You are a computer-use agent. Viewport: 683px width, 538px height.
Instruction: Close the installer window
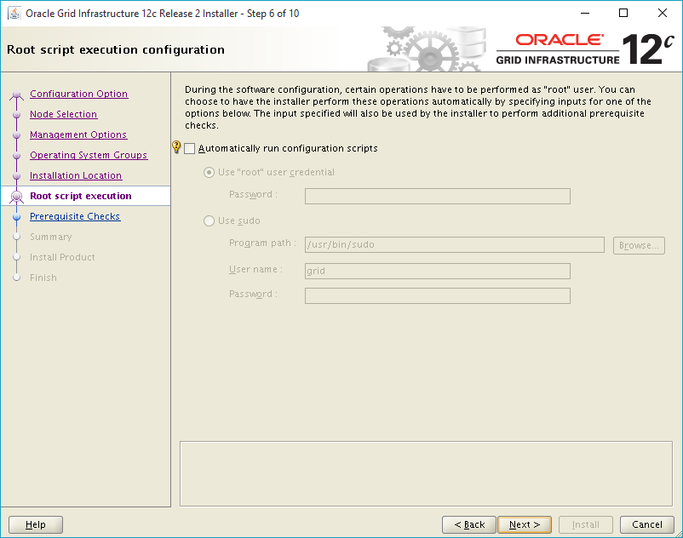[x=662, y=13]
